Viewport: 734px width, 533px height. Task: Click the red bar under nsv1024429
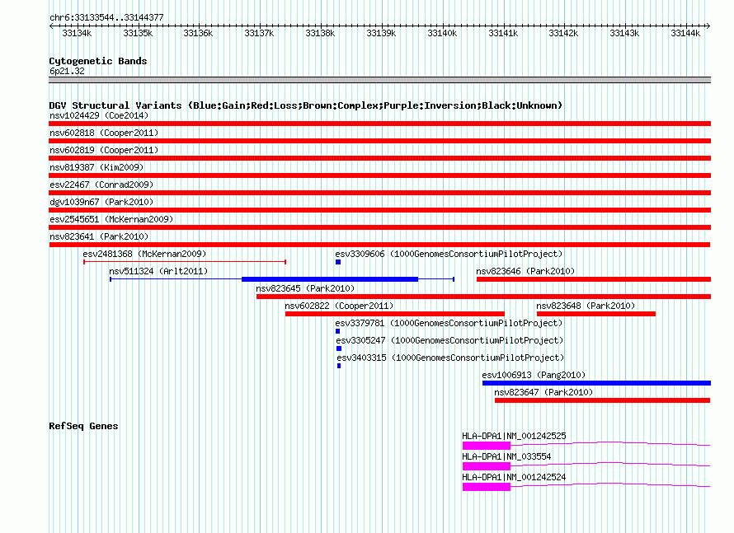coord(379,124)
